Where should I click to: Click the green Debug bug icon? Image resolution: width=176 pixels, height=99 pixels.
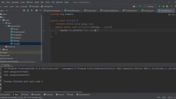point(164,6)
